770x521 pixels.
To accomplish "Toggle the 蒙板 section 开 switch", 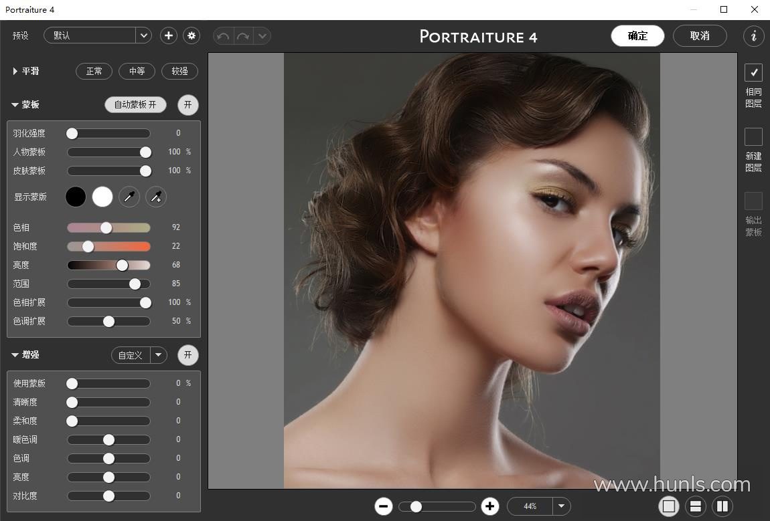I will 188,105.
